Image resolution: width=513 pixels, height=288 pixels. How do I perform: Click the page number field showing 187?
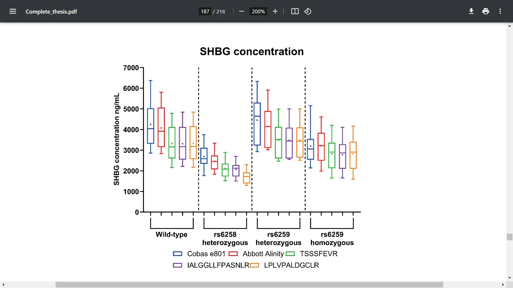pyautogui.click(x=205, y=11)
